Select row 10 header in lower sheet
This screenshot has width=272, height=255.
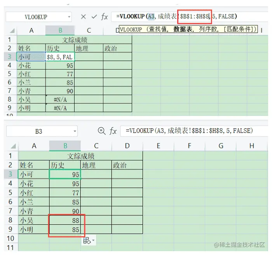click(10, 239)
